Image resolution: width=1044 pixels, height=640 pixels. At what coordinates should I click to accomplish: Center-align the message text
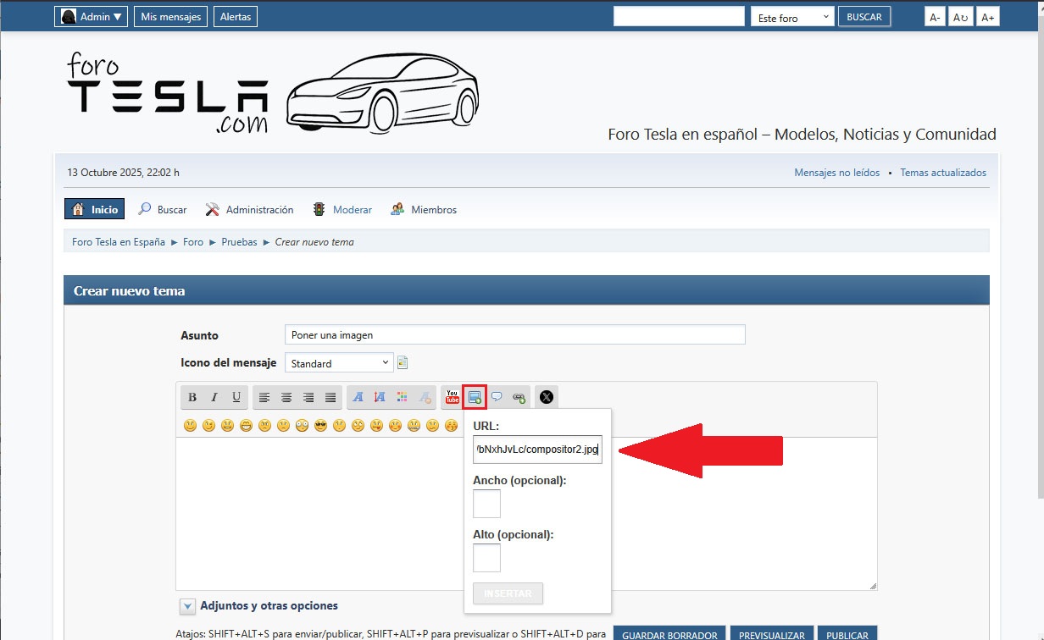click(x=286, y=397)
